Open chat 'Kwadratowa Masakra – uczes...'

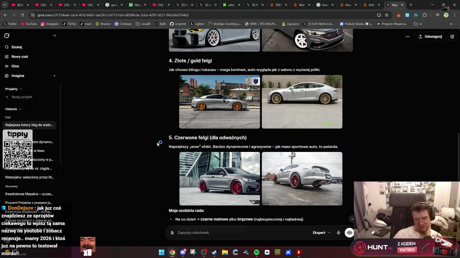coord(29,194)
